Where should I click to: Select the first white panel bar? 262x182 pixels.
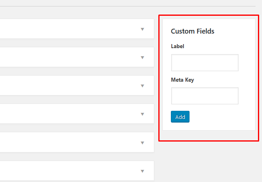point(77,29)
